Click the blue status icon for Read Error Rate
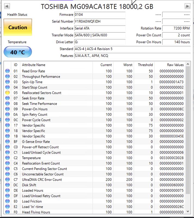 [x=8, y=71]
